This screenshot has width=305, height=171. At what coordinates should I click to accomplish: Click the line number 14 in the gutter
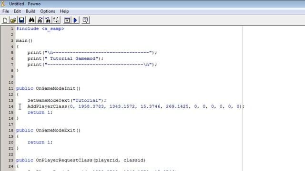coord(11,106)
